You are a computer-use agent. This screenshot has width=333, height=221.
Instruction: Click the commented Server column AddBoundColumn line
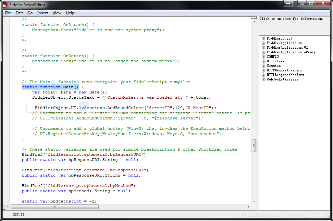(118, 118)
